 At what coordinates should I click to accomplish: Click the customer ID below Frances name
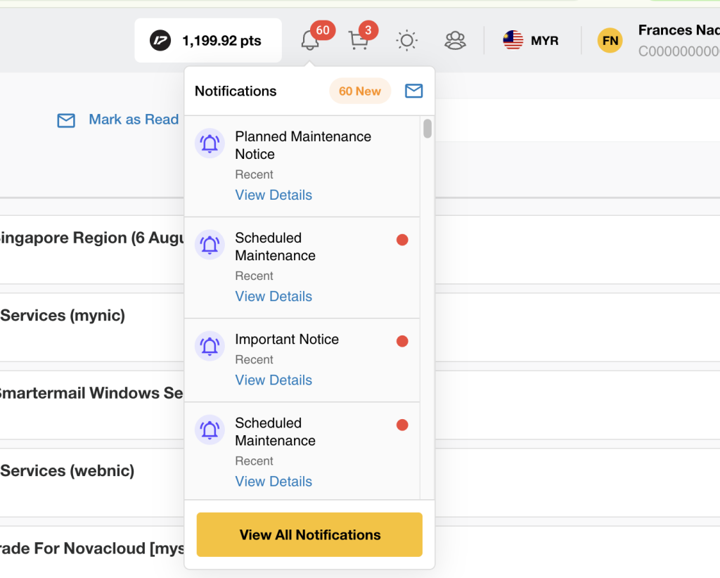679,51
